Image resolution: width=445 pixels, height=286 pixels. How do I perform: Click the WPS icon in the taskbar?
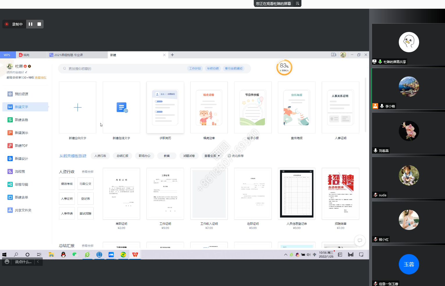pyautogui.click(x=135, y=255)
